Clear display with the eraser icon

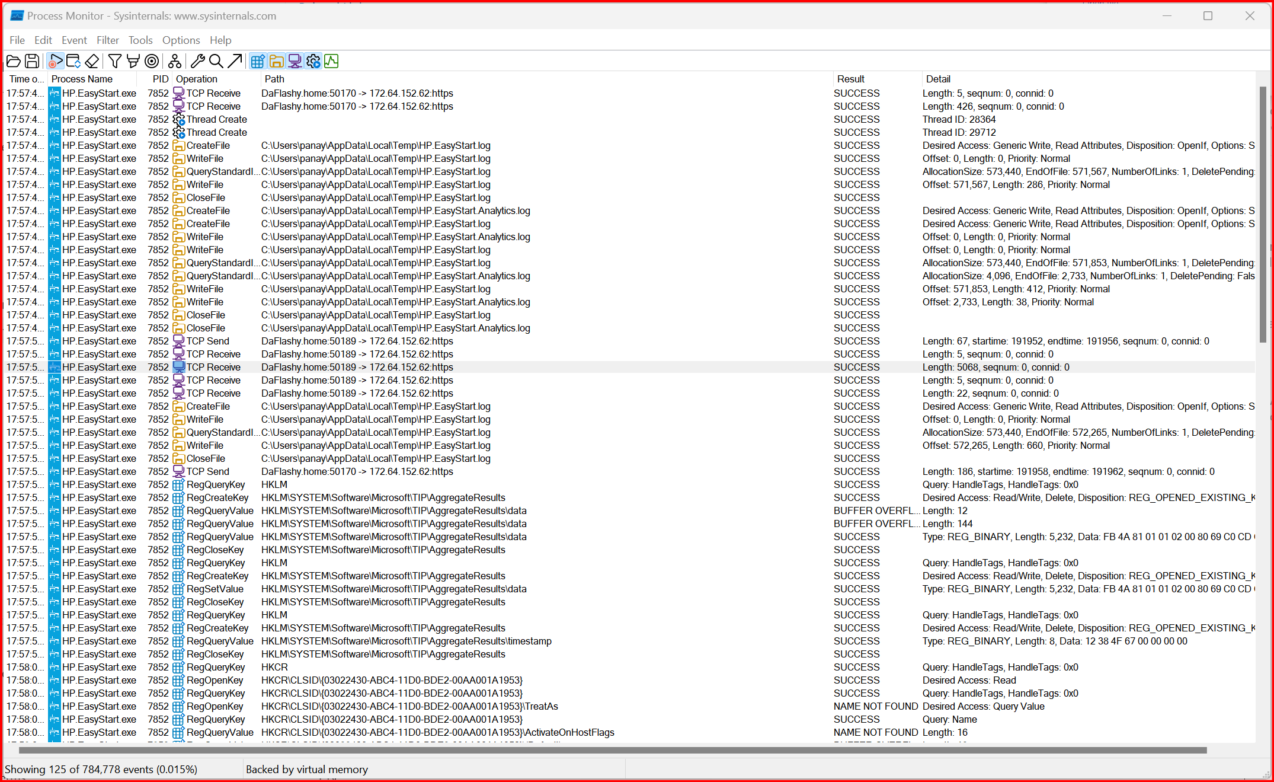click(x=92, y=61)
